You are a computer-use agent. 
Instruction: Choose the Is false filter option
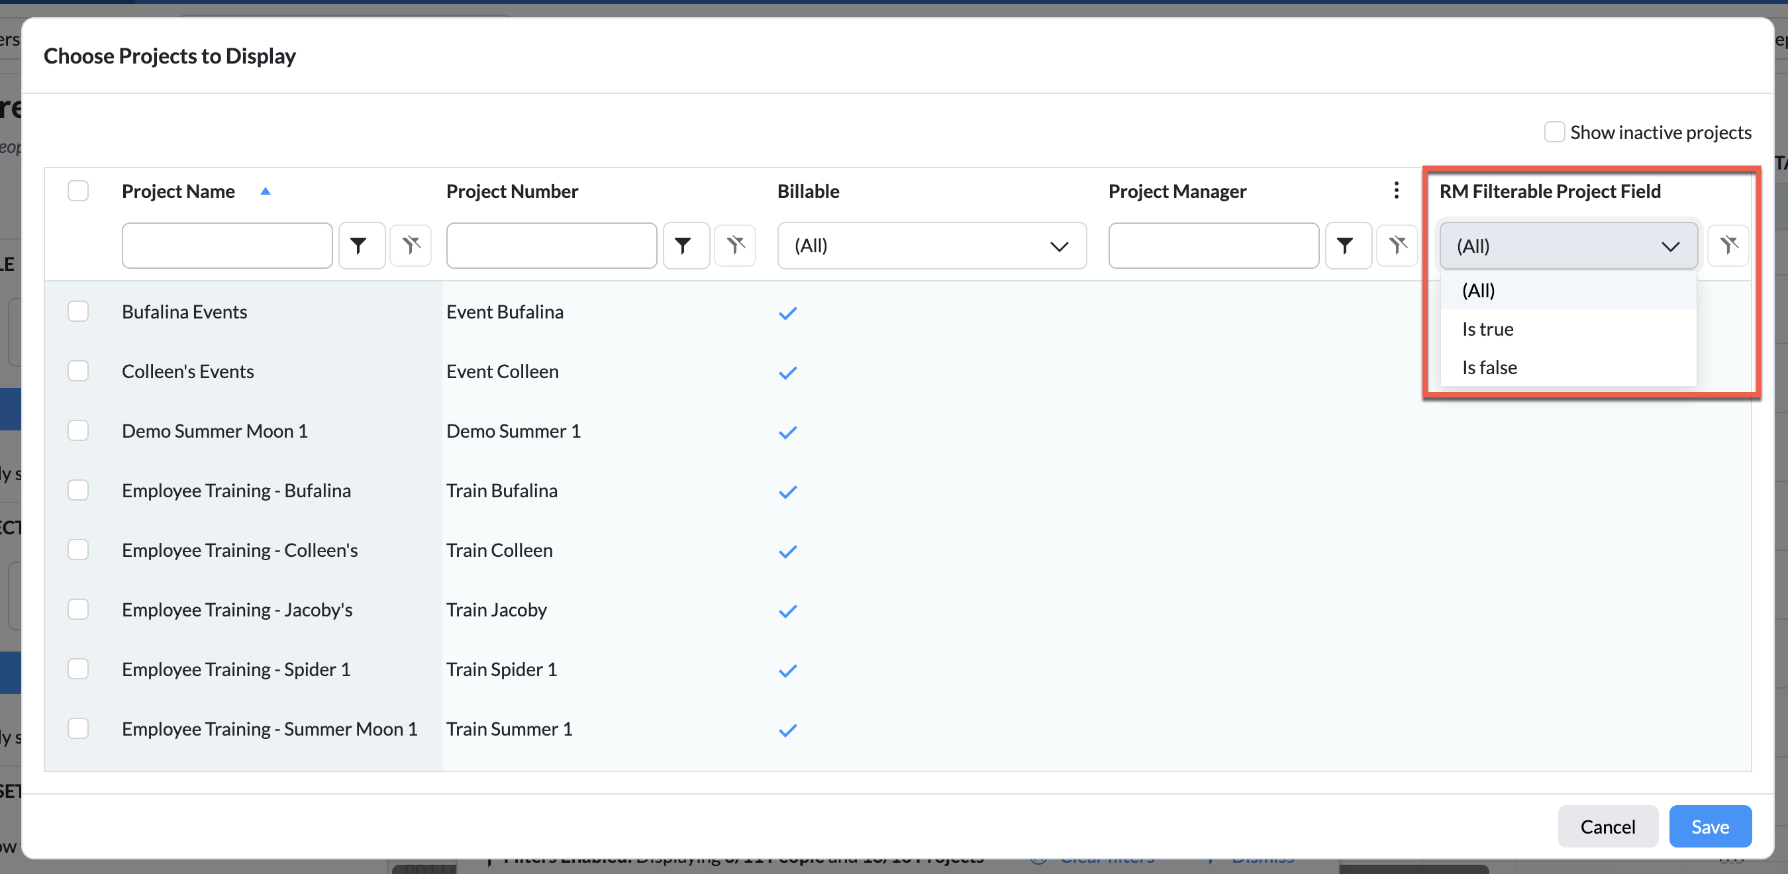pyautogui.click(x=1569, y=367)
